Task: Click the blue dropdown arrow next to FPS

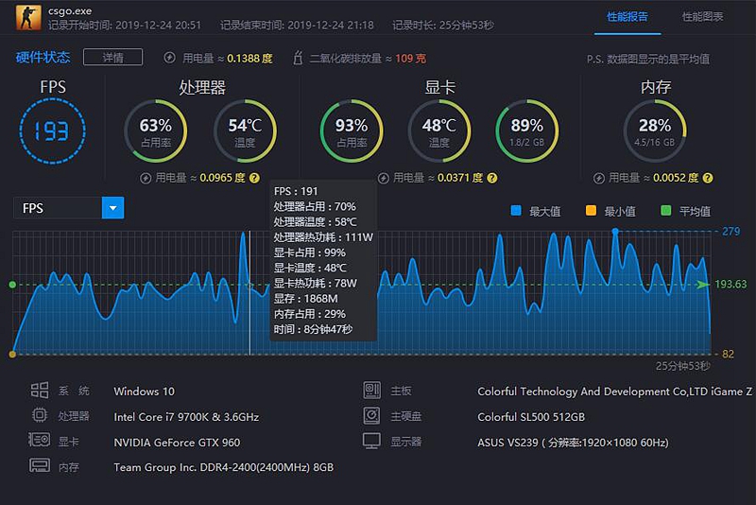Action: coord(112,208)
